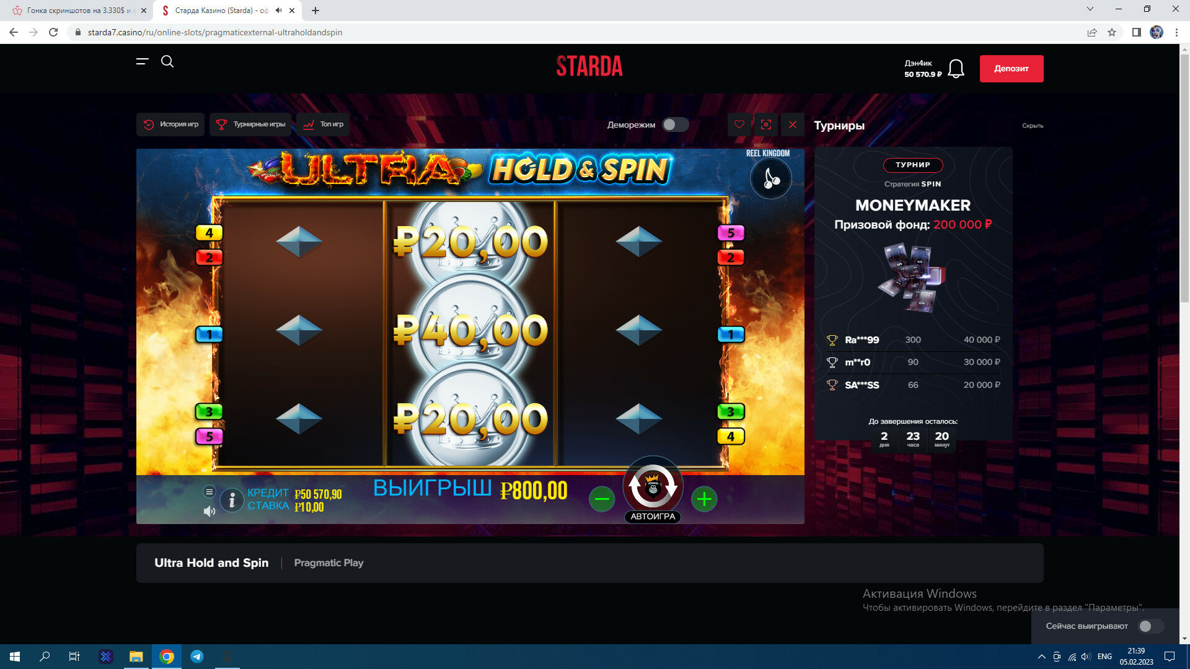
Task: Increase bet with green plus button
Action: pyautogui.click(x=704, y=499)
